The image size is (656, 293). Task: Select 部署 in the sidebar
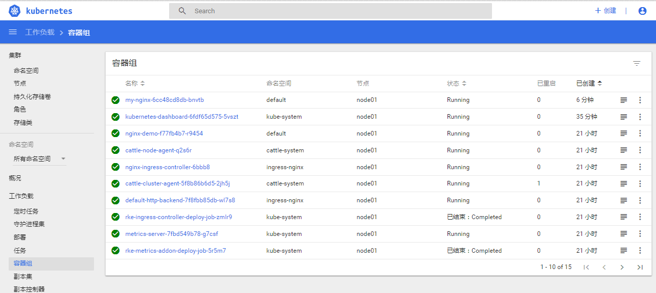(x=20, y=237)
